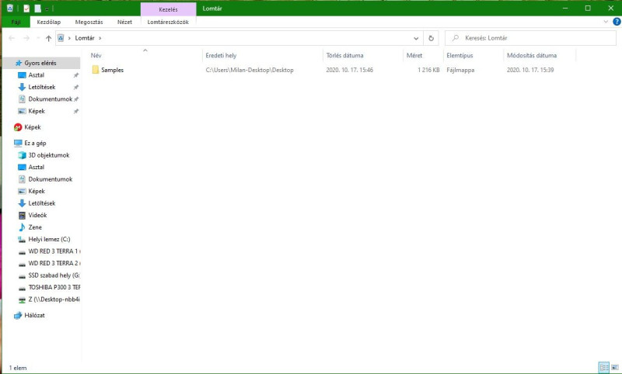This screenshot has height=374, width=622.
Task: Refresh the Lomtár view
Action: [431, 38]
